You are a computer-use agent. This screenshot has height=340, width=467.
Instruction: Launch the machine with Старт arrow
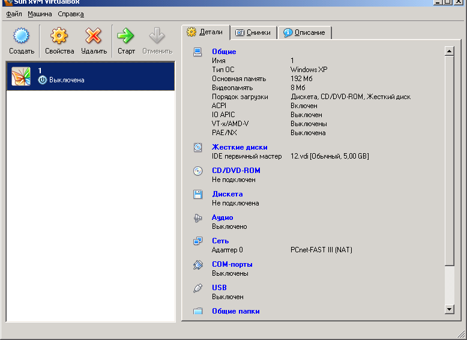(125, 36)
